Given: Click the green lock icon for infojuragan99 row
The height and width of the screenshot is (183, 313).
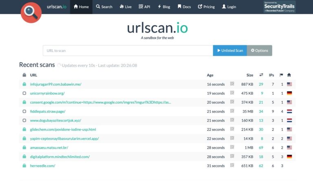Looking at the screenshot, I should [24, 84].
